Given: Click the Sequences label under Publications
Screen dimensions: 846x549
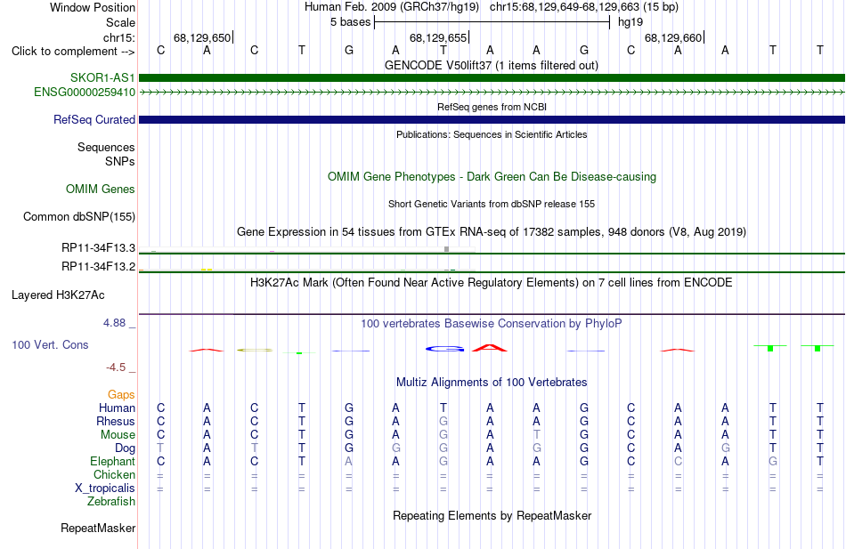Looking at the screenshot, I should coord(106,147).
